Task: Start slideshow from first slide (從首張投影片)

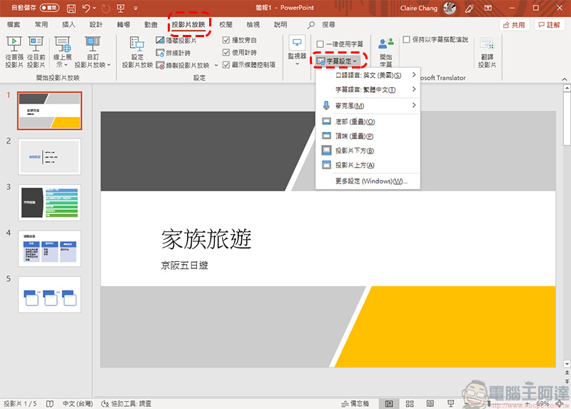Action: (x=14, y=52)
